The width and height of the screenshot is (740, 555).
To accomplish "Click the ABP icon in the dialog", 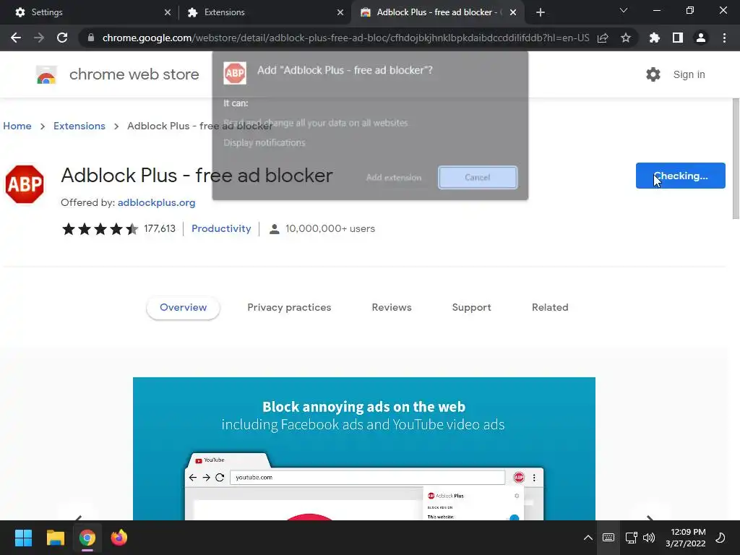I will point(235,73).
